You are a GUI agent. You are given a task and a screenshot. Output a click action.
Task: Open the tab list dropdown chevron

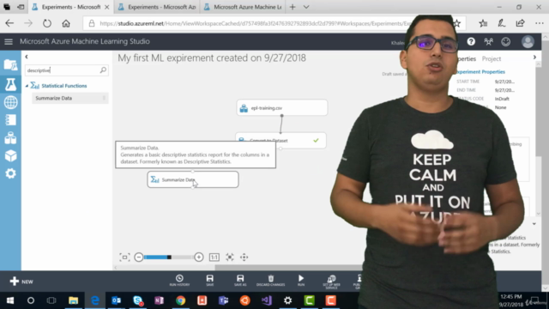coord(306,7)
